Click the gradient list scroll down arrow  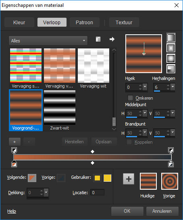tap(114, 129)
